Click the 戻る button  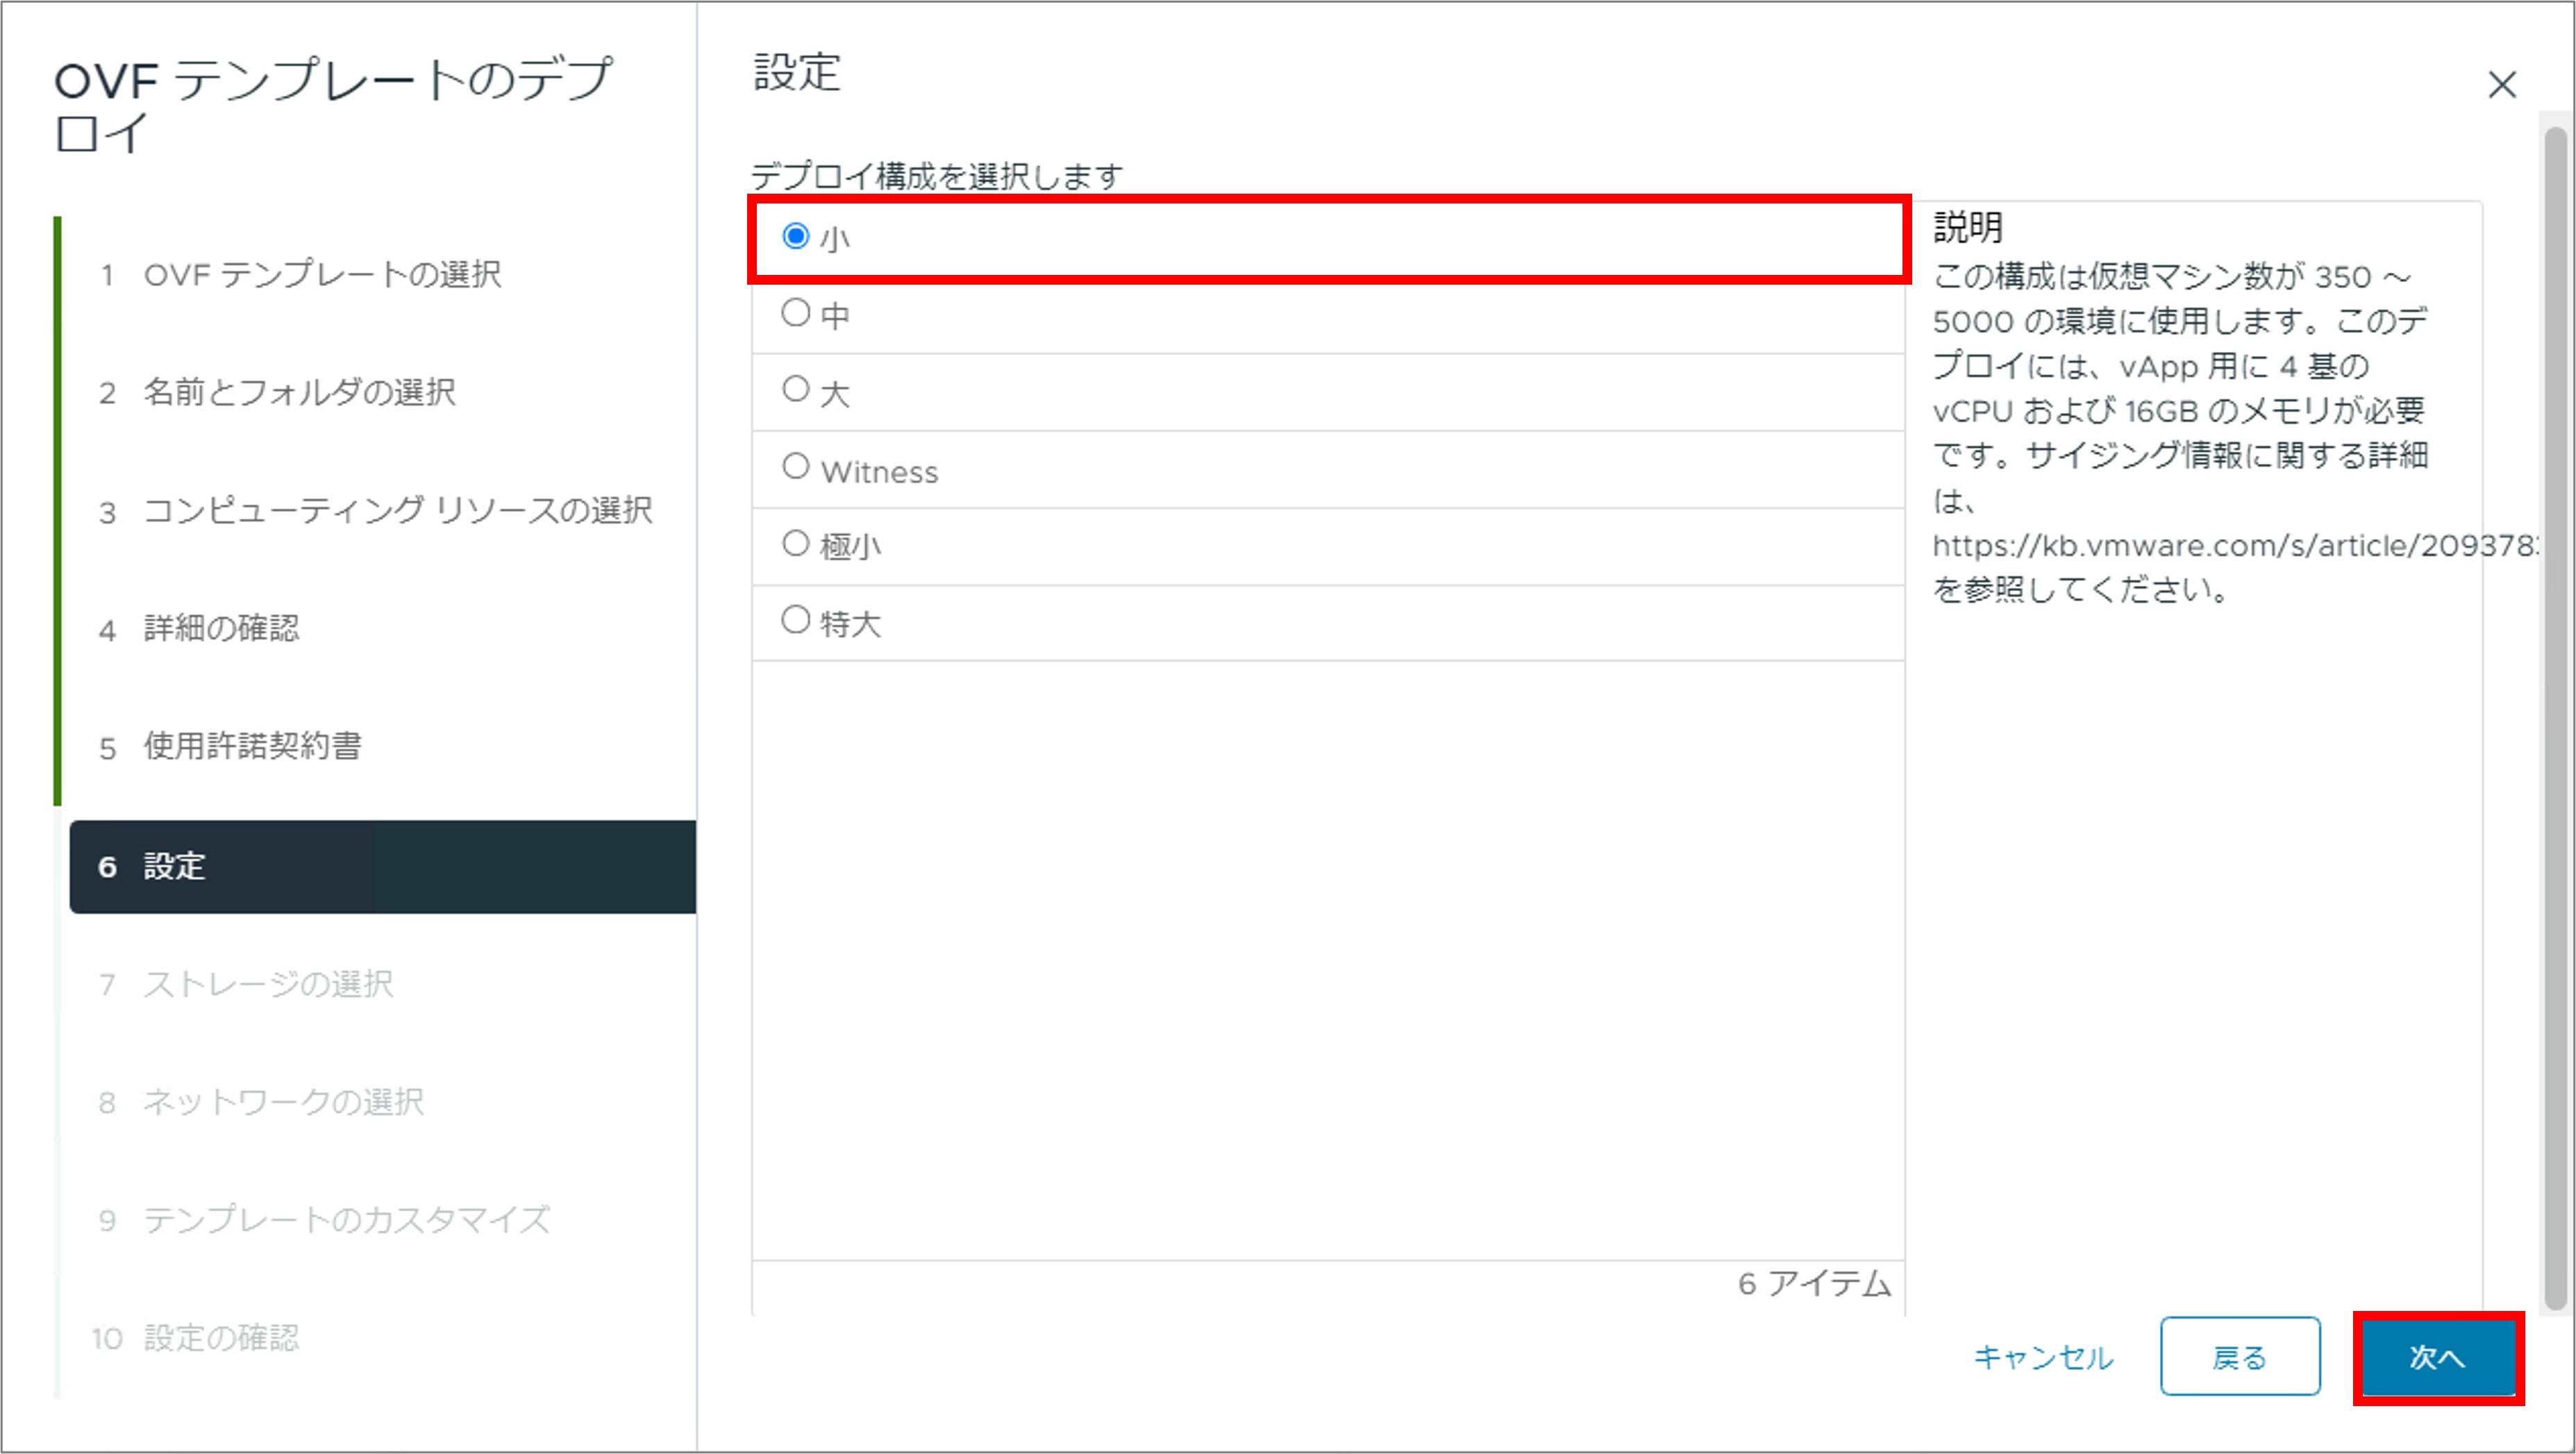[2240, 1357]
